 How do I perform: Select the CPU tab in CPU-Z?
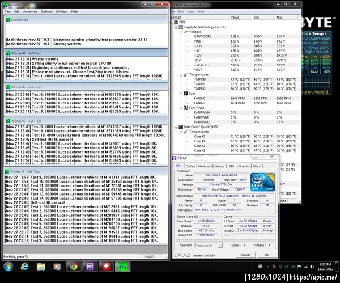point(179,166)
